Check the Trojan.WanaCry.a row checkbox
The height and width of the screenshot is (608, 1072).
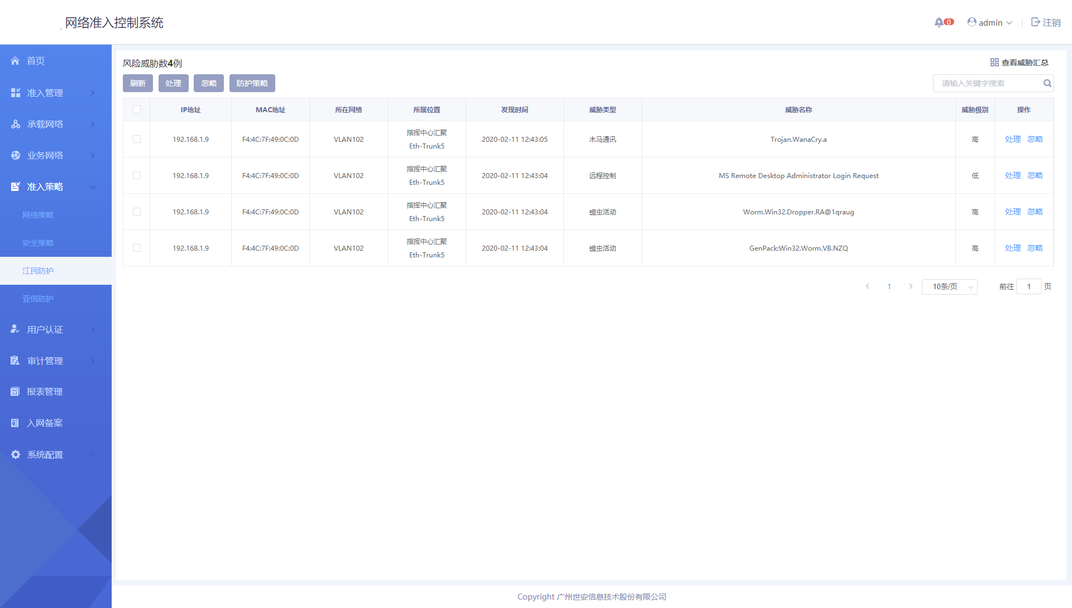(137, 139)
